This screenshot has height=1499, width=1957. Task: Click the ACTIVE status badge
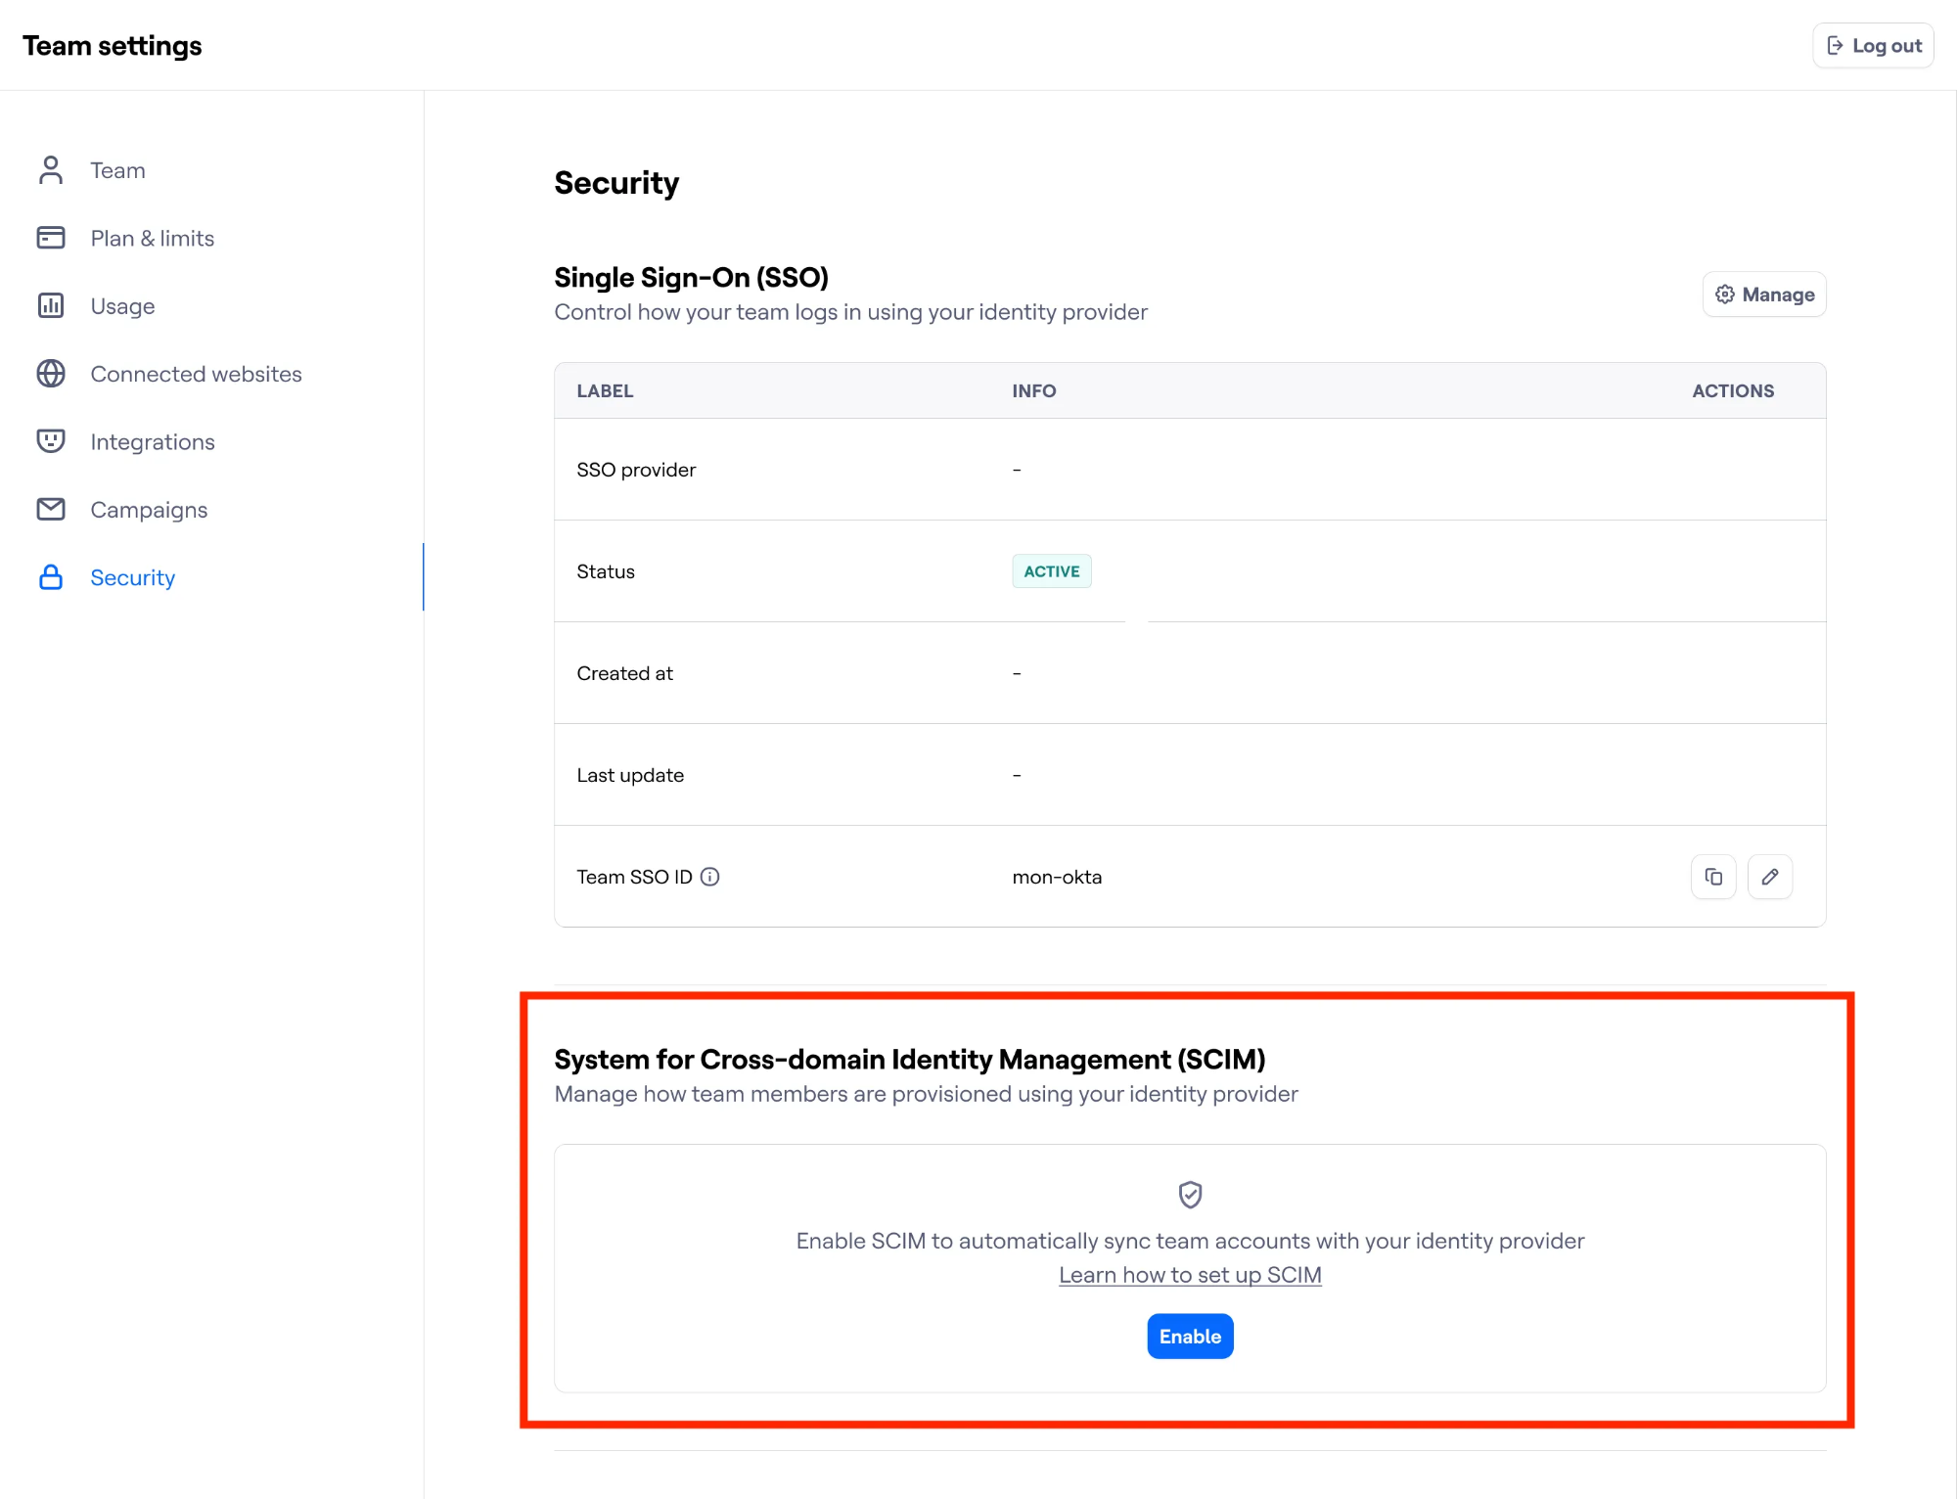pyautogui.click(x=1051, y=571)
